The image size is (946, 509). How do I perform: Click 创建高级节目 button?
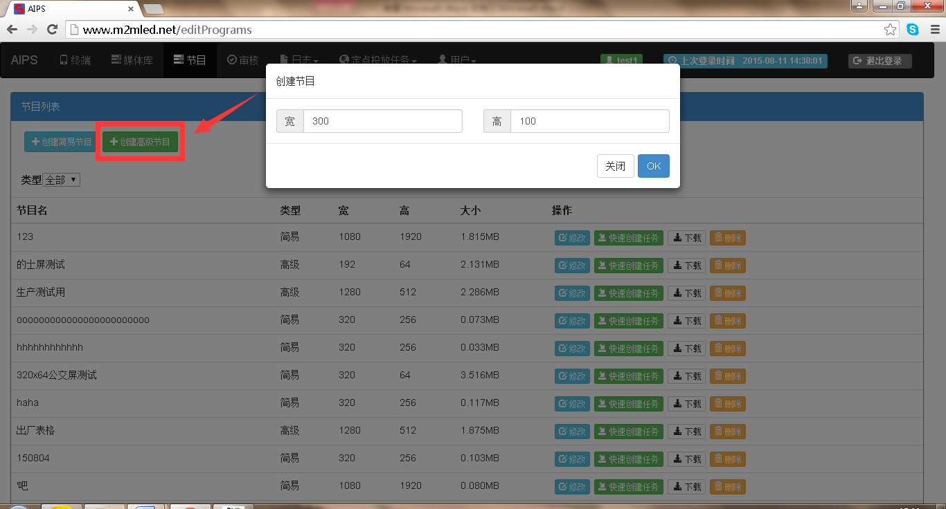point(140,142)
